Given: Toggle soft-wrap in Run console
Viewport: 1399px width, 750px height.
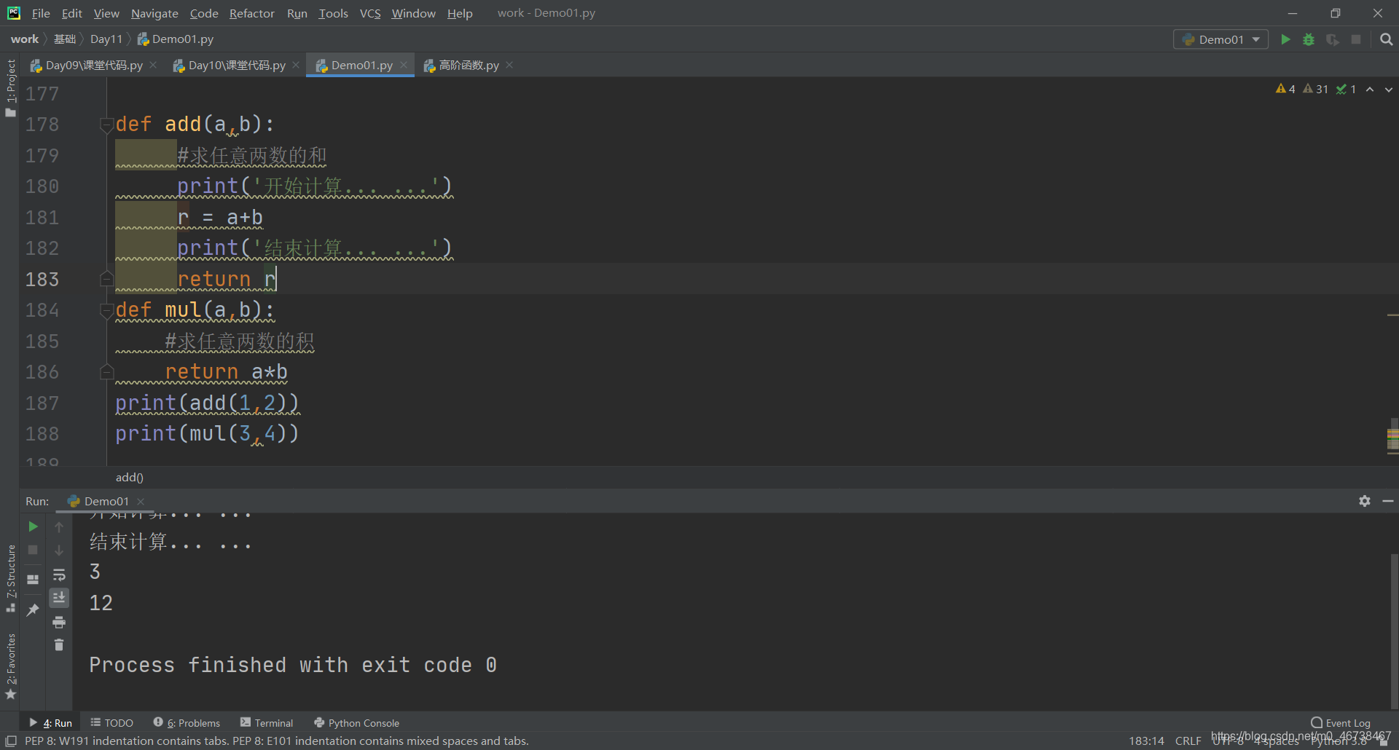Looking at the screenshot, I should click(59, 575).
